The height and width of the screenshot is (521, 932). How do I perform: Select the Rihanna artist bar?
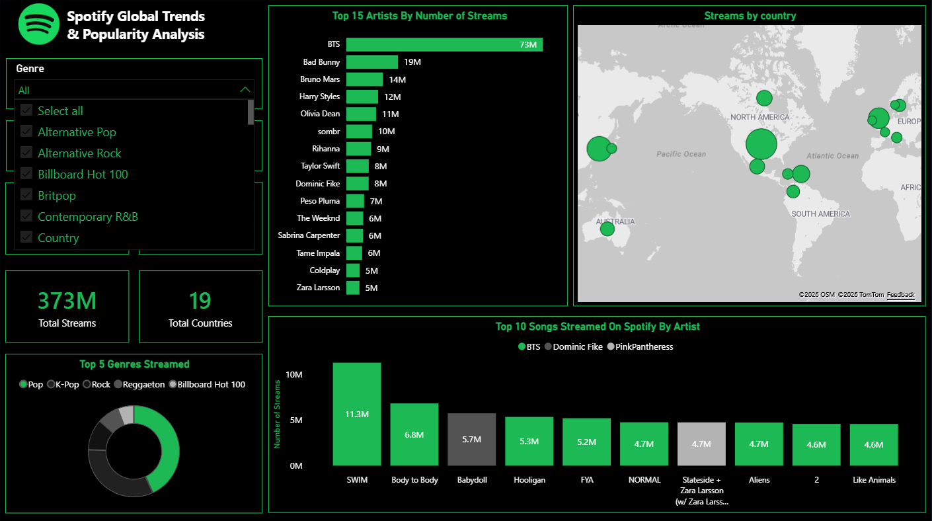coord(358,149)
